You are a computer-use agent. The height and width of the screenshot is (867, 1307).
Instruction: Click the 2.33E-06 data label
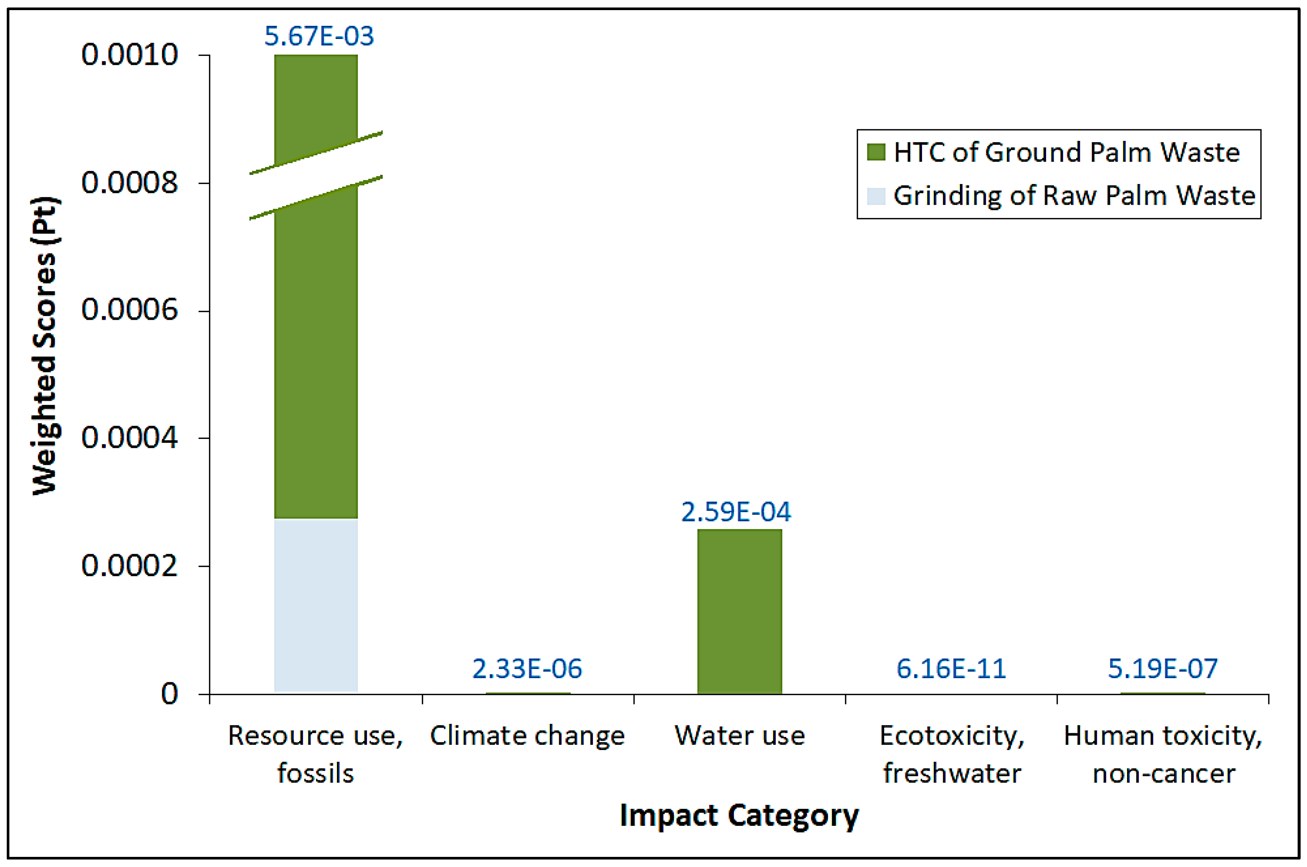(x=527, y=669)
